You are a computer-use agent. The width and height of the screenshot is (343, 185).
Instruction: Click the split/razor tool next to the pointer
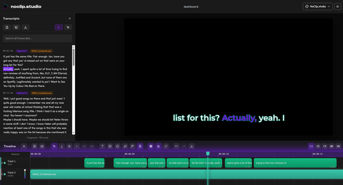62,146
